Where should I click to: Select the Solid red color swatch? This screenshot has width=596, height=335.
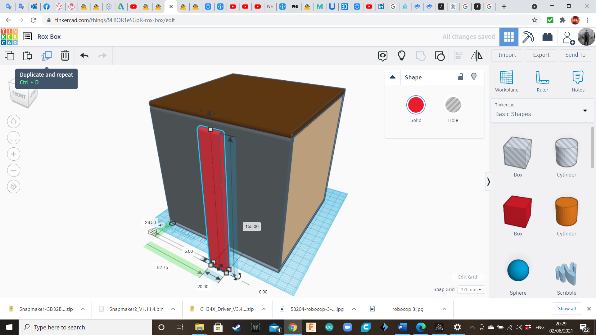point(416,105)
